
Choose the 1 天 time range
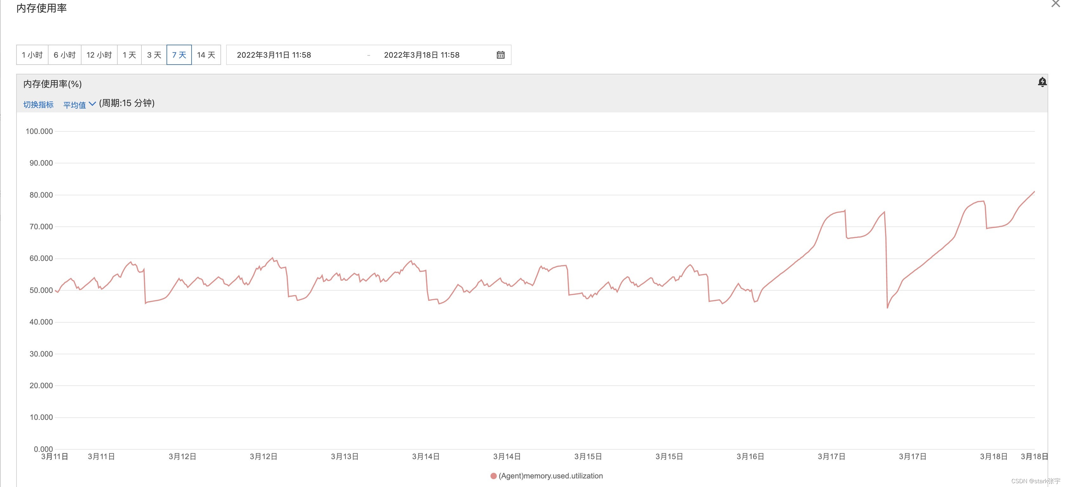(129, 55)
